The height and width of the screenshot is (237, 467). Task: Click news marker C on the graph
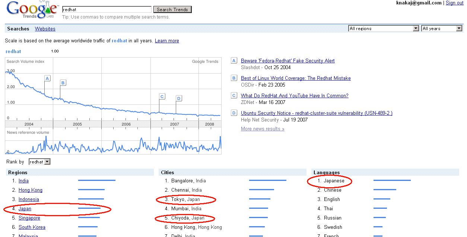click(162, 97)
